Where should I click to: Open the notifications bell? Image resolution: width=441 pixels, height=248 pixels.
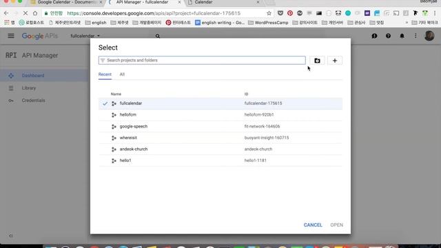[402, 36]
